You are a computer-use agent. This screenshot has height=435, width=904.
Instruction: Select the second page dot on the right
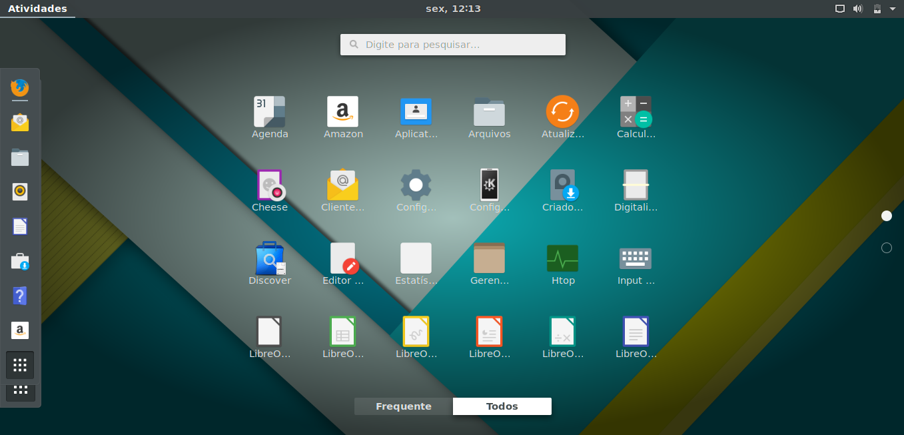tap(887, 247)
